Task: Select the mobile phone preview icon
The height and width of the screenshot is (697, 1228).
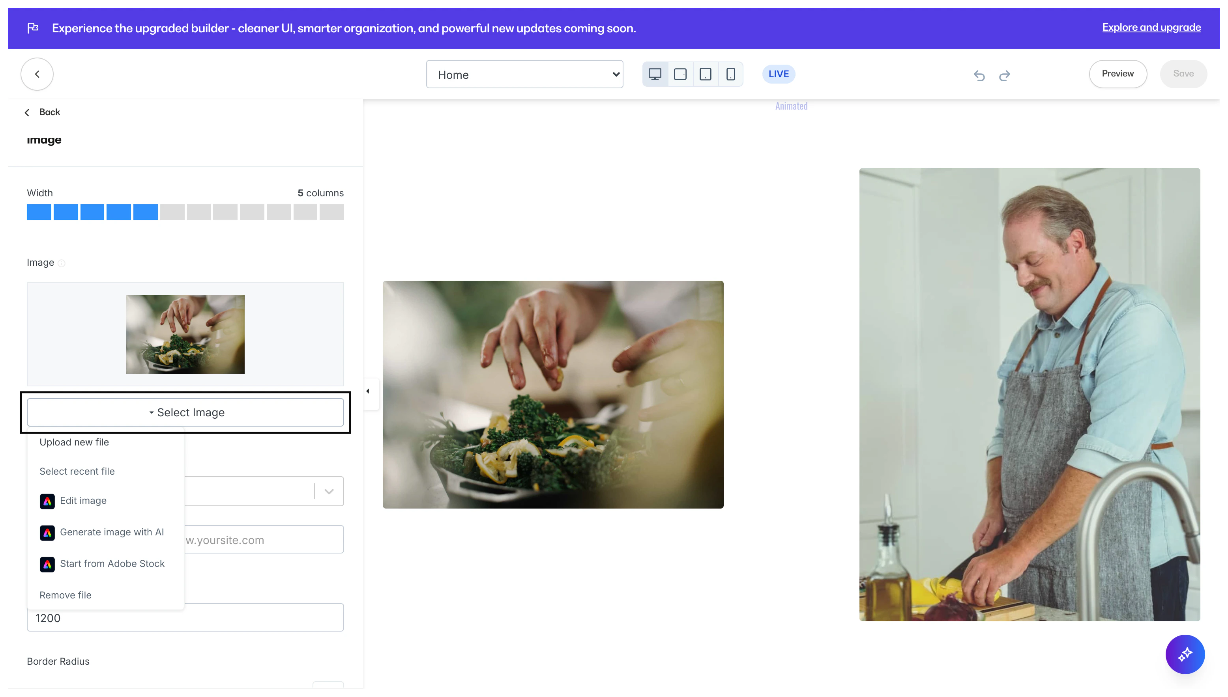Action: [x=731, y=74]
